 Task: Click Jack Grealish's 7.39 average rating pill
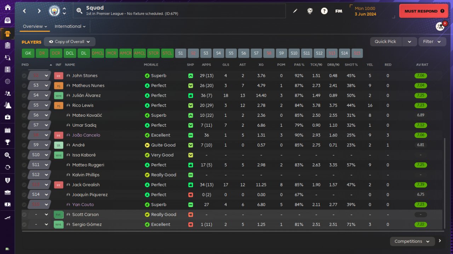coord(421,185)
